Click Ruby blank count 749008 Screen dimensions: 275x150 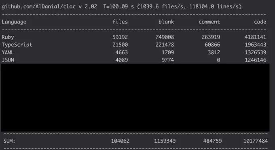point(165,37)
